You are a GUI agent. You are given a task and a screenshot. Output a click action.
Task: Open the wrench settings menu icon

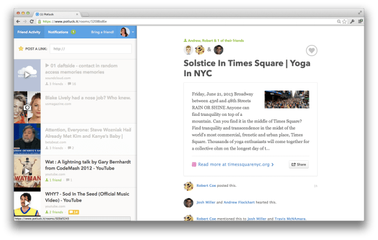pyautogui.click(x=352, y=21)
